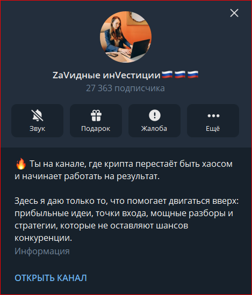252x295 pixels.
Task: Click the gift box icon
Action: point(96,115)
